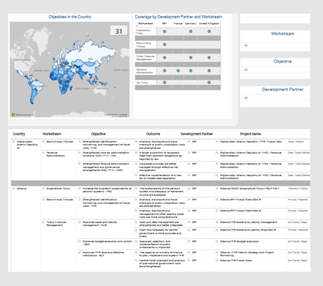Click the Revenue Administration dot under United Kingdom
323x286 pixels.
209,71
